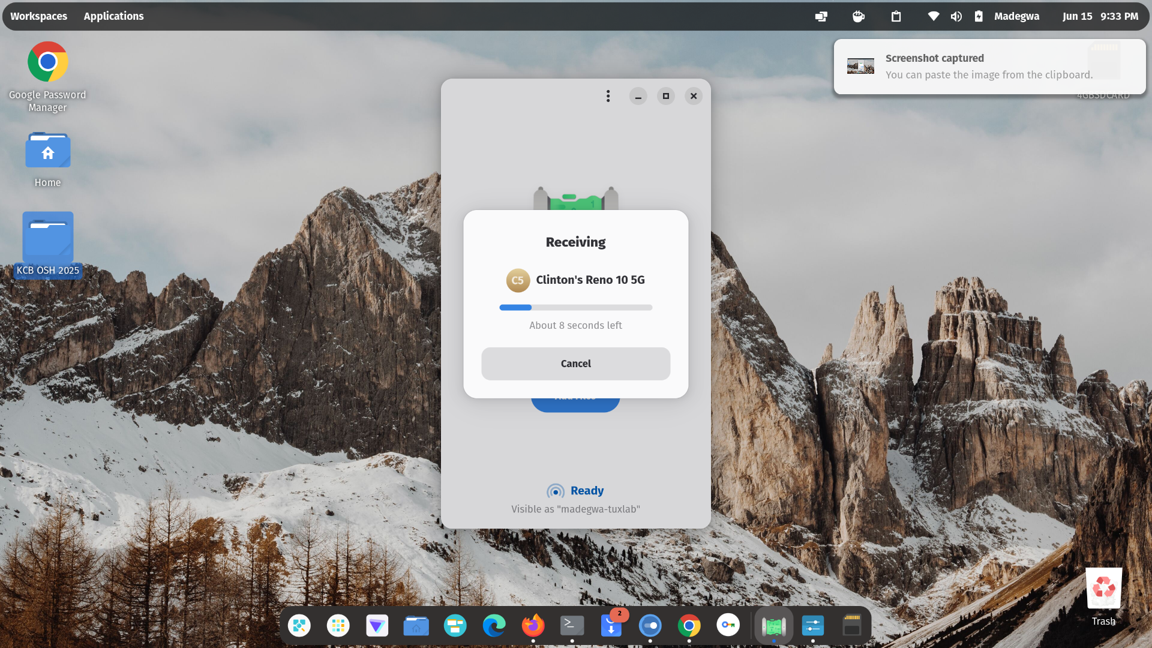Open the volume sound indicator

956,16
